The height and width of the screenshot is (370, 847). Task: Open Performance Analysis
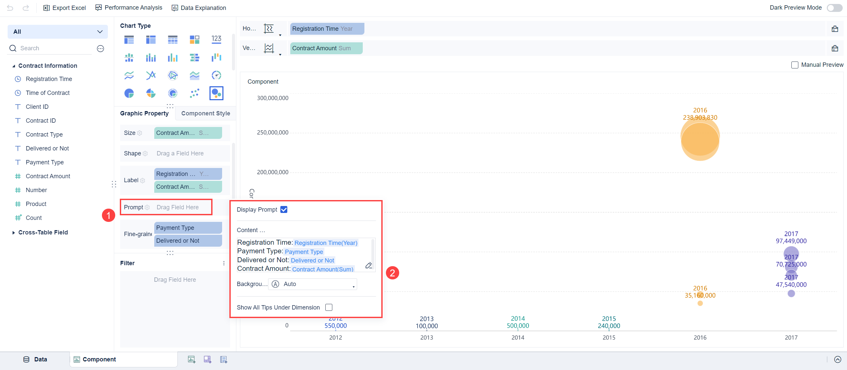coord(129,8)
